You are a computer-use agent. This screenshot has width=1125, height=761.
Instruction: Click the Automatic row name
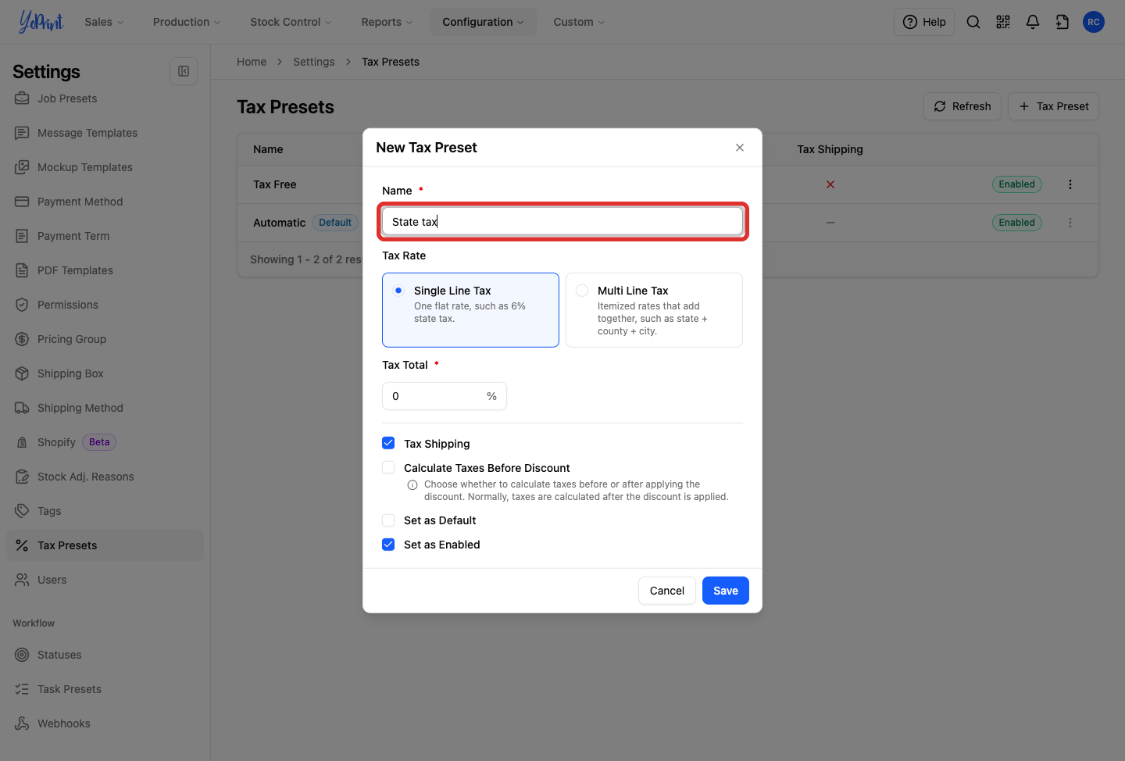click(x=279, y=223)
